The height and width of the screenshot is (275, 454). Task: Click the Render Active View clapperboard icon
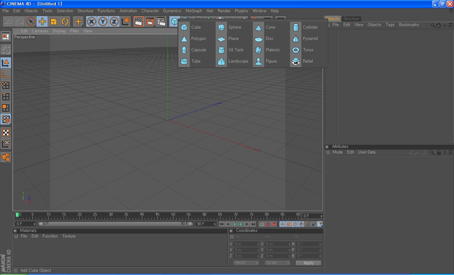tap(138, 21)
